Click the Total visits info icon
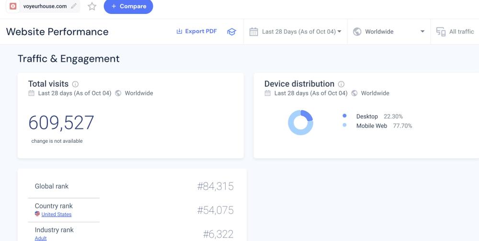The image size is (479, 241). 75,84
